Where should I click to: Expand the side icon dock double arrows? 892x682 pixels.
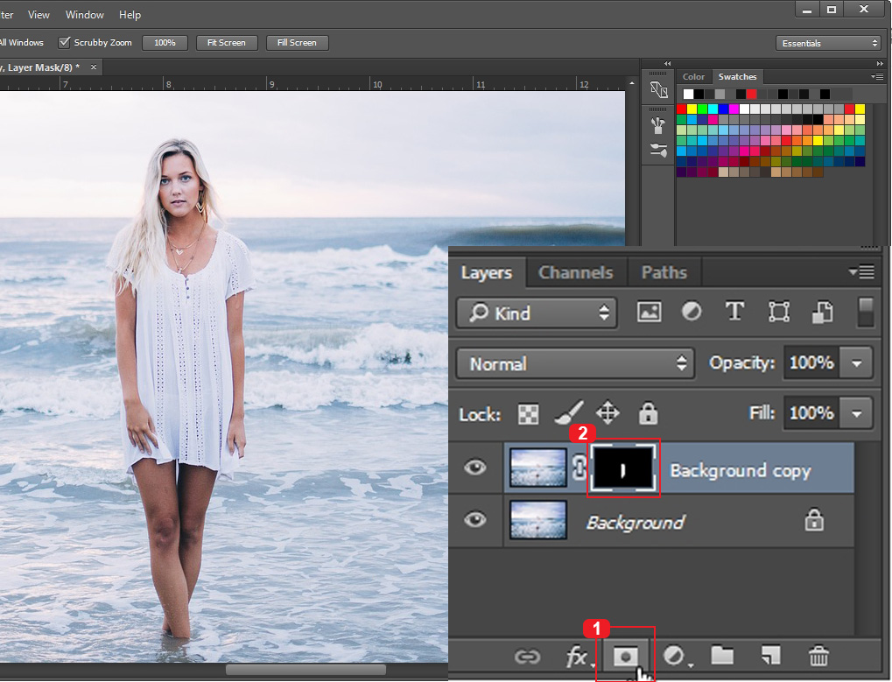tap(667, 63)
